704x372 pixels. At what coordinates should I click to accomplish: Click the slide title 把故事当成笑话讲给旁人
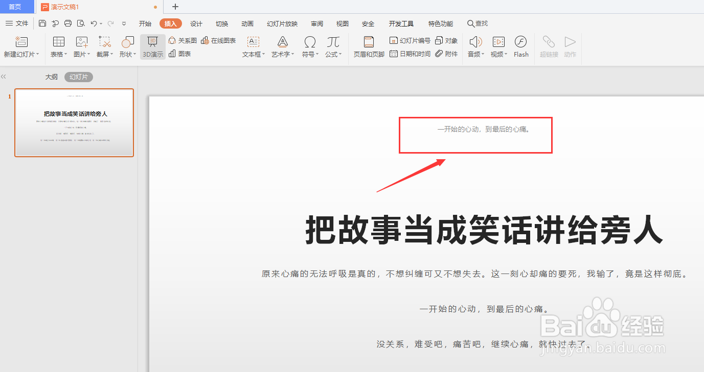click(x=484, y=230)
